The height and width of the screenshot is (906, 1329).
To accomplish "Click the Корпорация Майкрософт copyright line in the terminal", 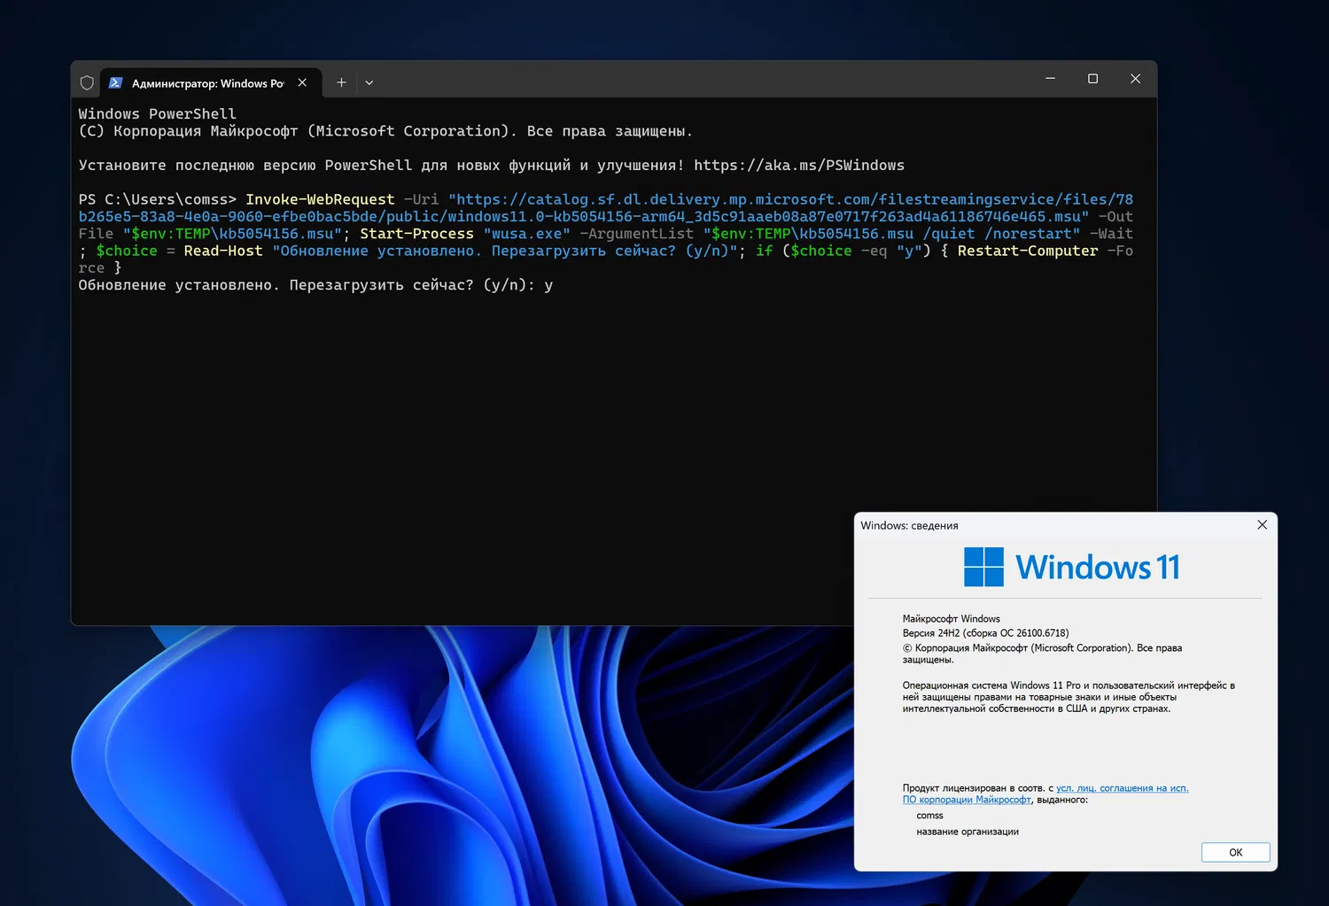I will tap(385, 131).
